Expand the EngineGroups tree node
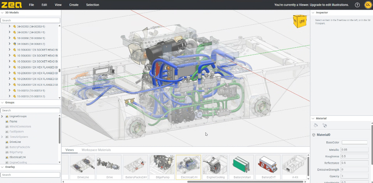The image size is (373, 183). point(2,116)
